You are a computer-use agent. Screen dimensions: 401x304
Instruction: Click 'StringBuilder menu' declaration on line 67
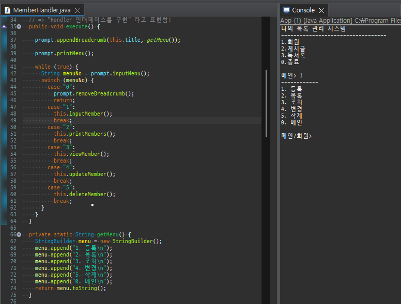63,242
